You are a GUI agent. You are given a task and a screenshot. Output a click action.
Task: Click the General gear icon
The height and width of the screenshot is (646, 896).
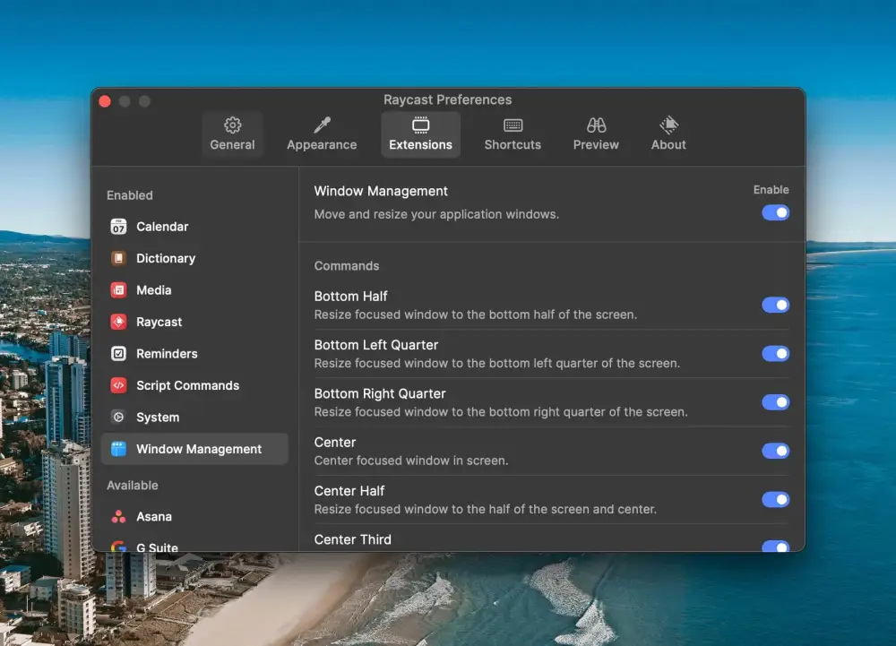(232, 125)
